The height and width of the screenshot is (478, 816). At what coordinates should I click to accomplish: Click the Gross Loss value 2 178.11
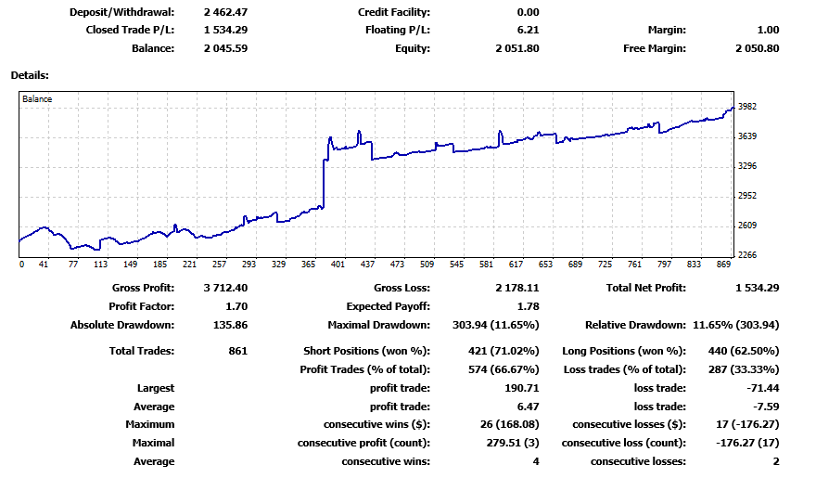(516, 288)
